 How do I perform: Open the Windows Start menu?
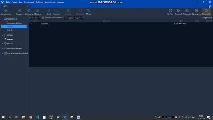tap(3, 117)
